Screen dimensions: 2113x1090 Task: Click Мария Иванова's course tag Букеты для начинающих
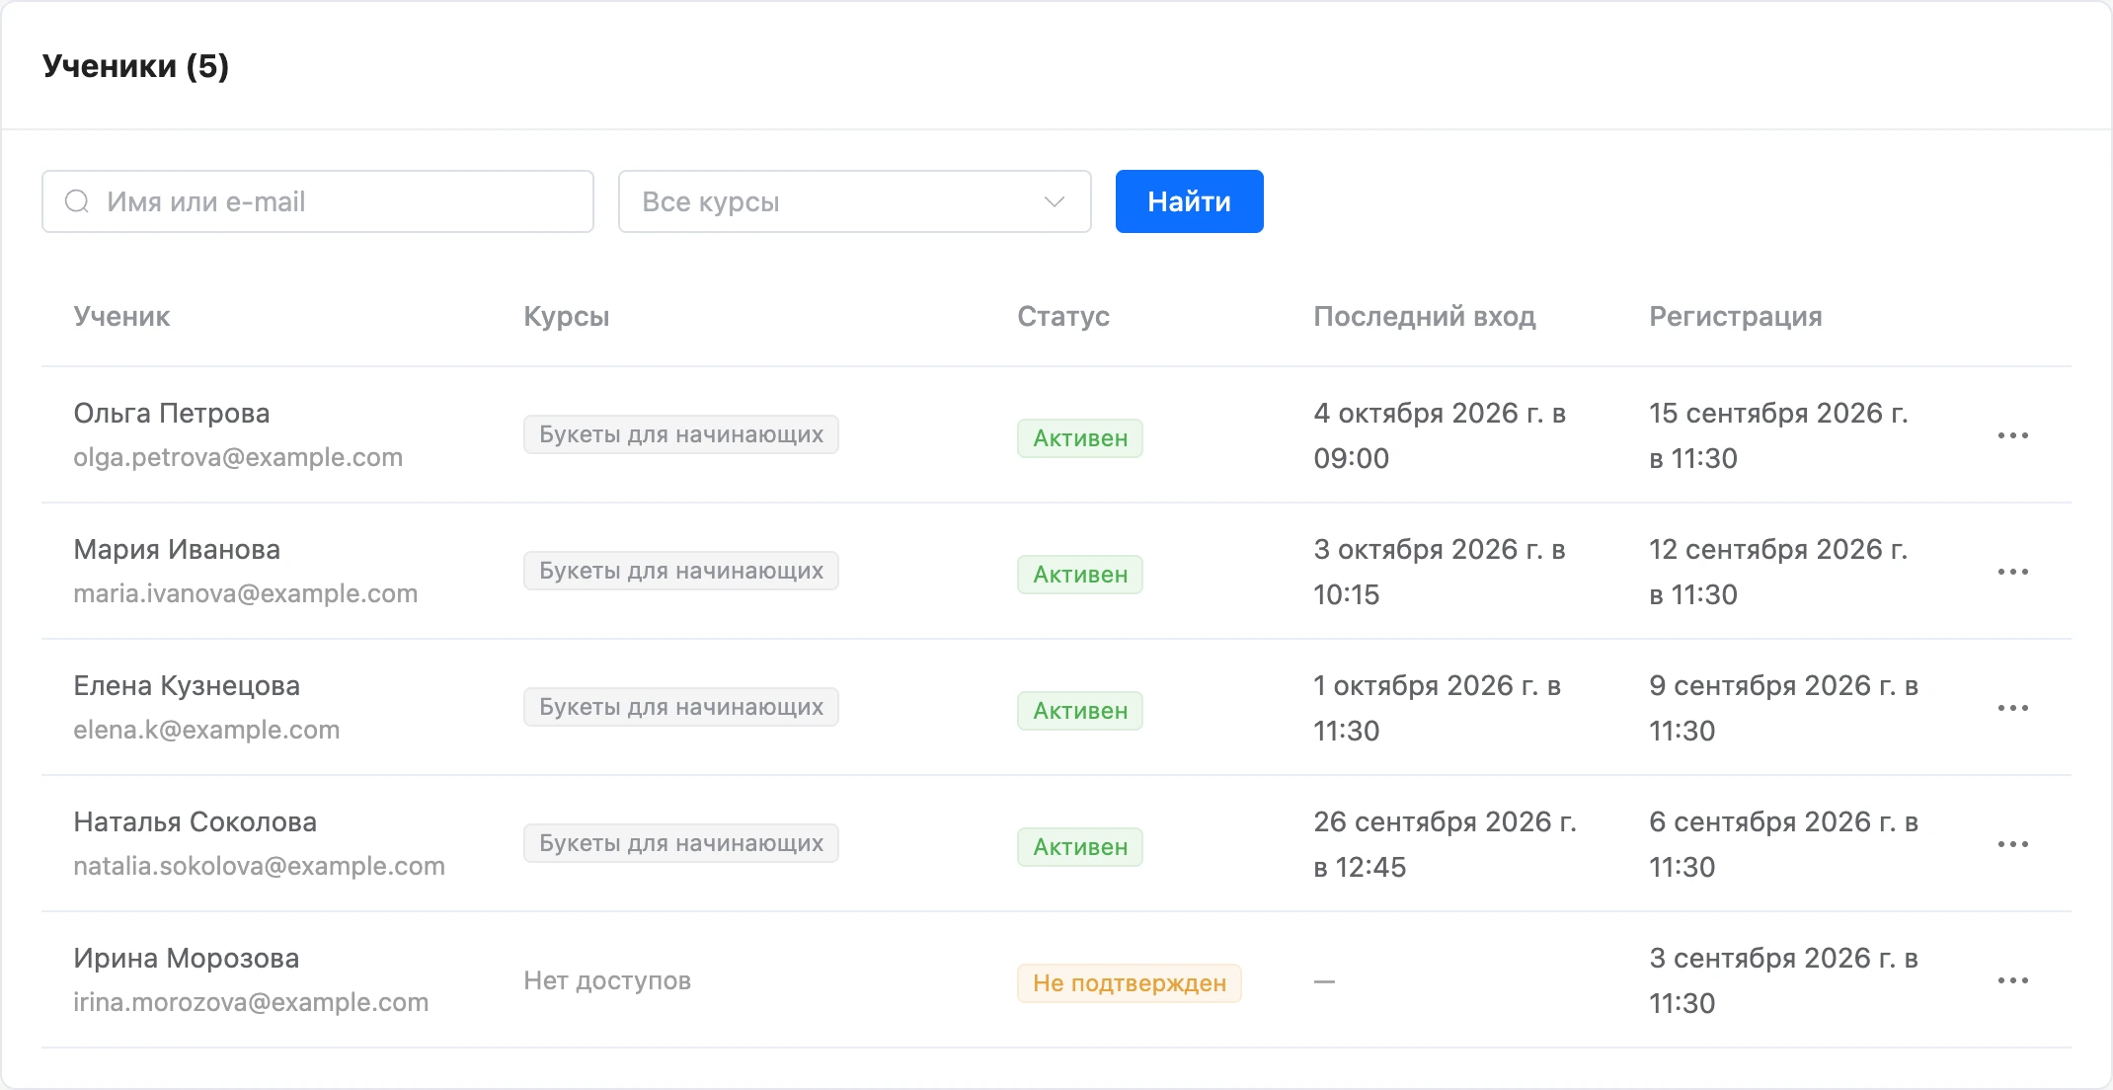[681, 571]
